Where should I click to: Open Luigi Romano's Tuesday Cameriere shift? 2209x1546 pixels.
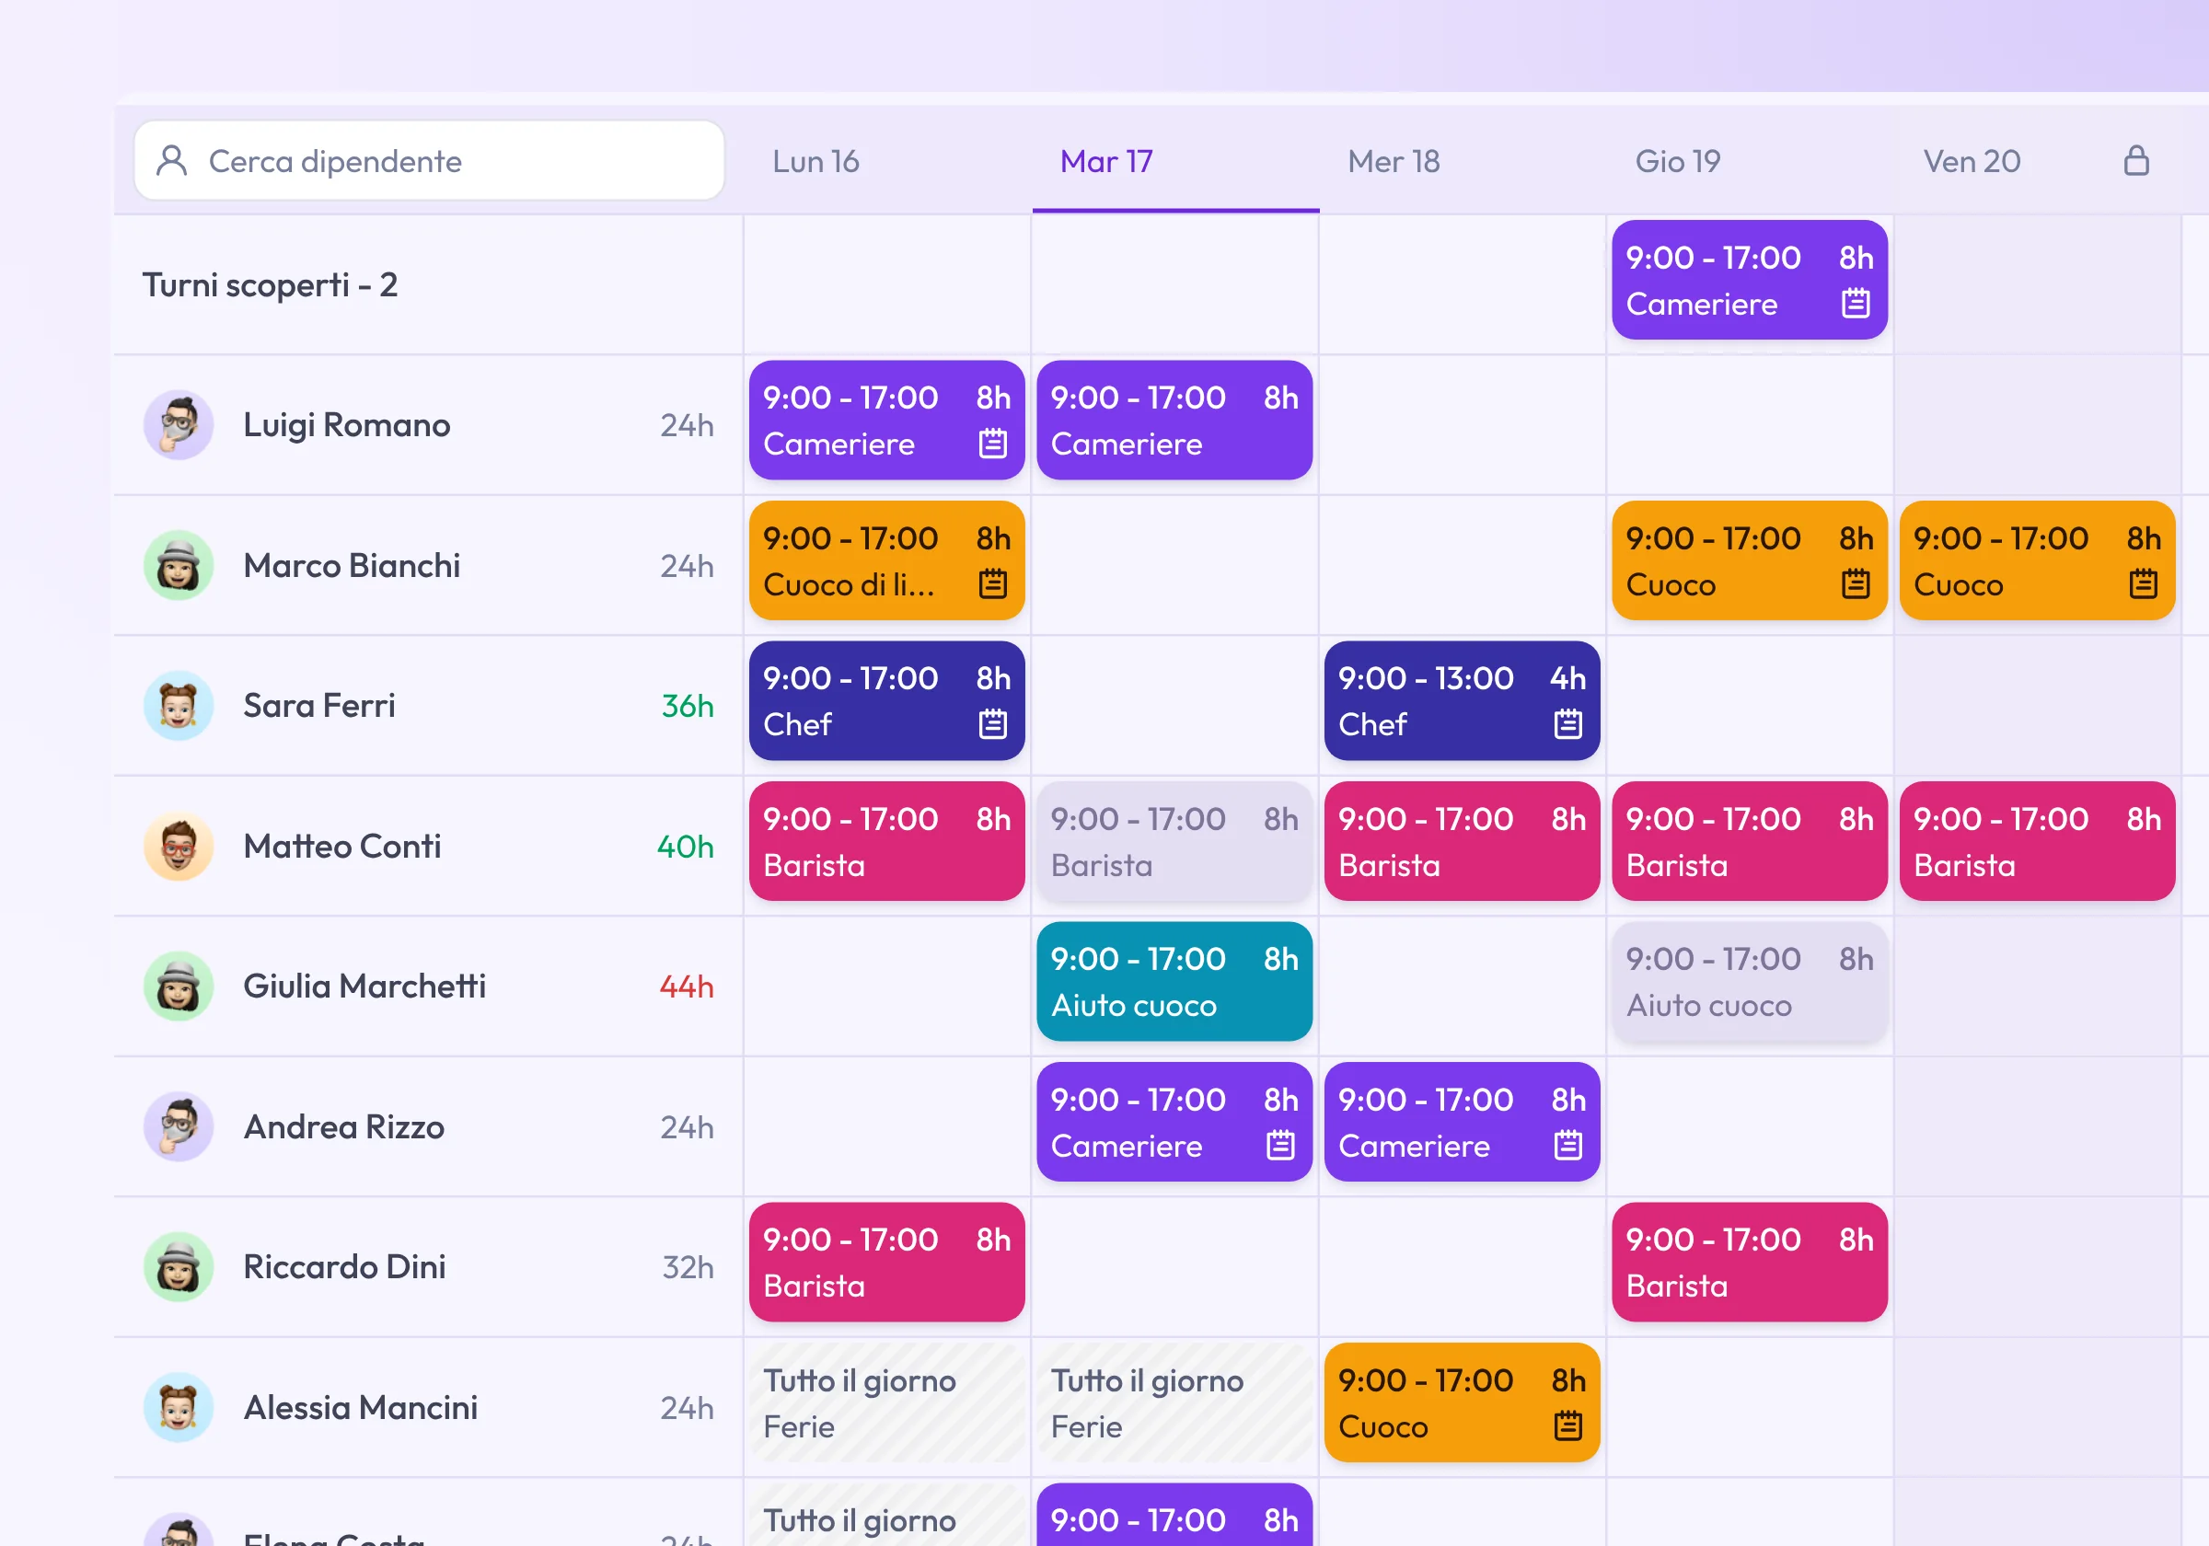[1174, 421]
